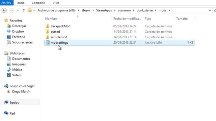Click Archivo LUA type cell
216x121 pixels.
pos(153,43)
